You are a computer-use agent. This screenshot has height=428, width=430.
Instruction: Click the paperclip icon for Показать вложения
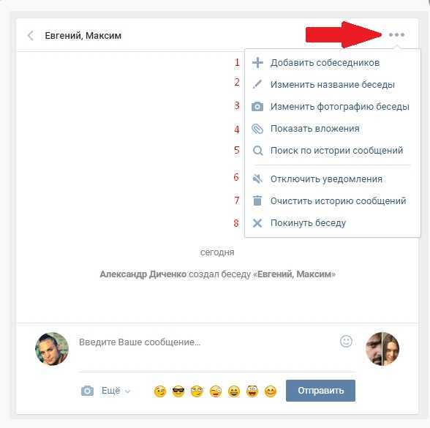257,129
